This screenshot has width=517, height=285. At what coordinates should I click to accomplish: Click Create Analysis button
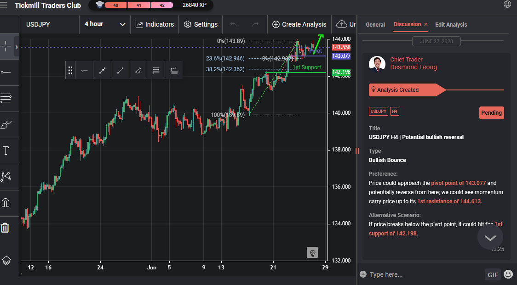(x=299, y=24)
